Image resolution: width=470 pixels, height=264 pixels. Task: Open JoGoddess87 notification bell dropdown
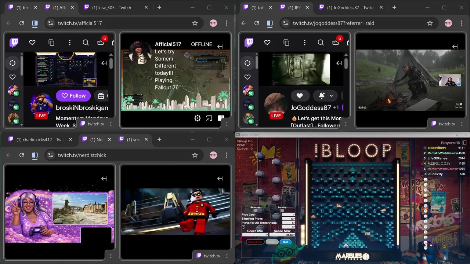tap(325, 96)
